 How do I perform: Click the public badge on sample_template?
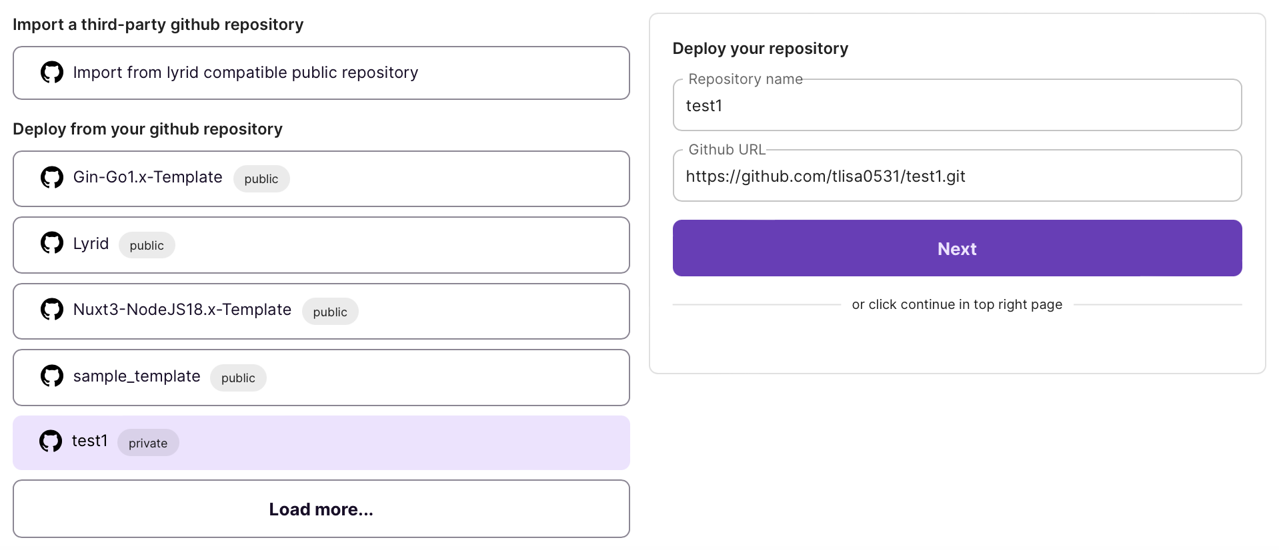(x=238, y=378)
